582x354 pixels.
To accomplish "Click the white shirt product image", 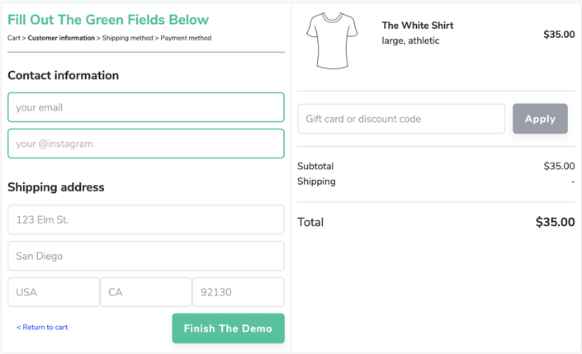I will coord(332,40).
